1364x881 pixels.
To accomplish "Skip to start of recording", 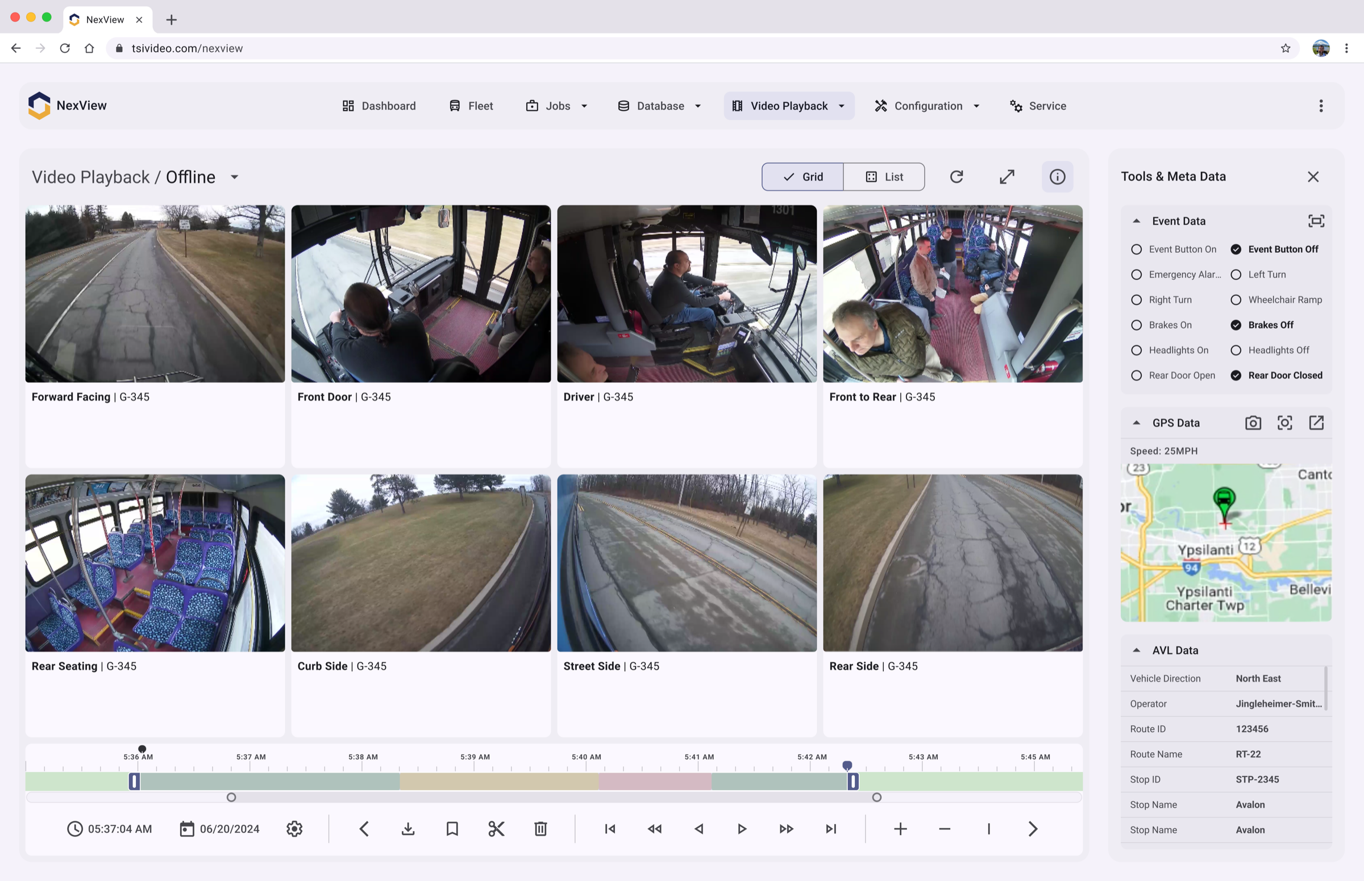I will (610, 829).
